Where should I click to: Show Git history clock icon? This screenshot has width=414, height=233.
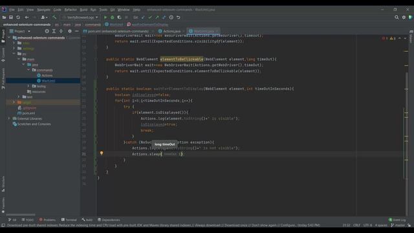coord(171,17)
